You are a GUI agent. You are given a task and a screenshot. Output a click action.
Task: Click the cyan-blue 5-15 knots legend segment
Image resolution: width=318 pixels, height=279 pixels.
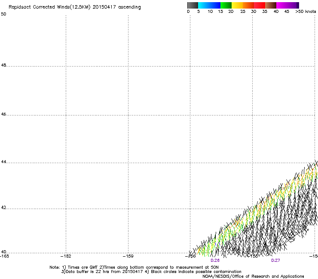pyautogui.click(x=209, y=5)
